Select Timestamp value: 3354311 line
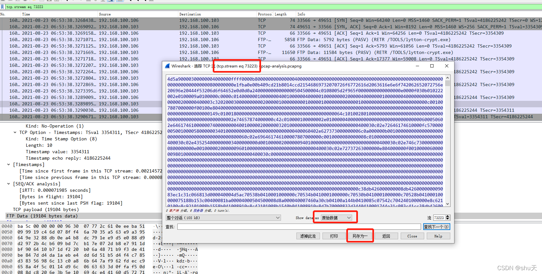This screenshot has height=274, width=542. pyautogui.click(x=58, y=152)
